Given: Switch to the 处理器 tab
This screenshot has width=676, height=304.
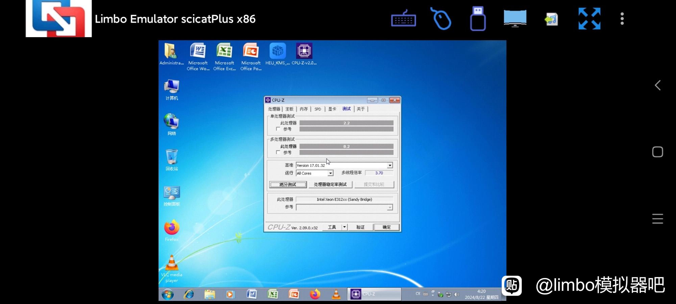Looking at the screenshot, I should (x=274, y=109).
